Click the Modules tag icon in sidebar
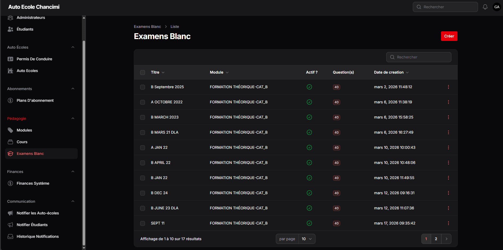Screen dimensions: 503x250 10,130
